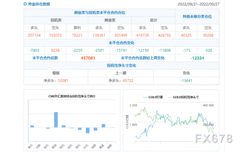Click the value 201499
Viewport: 244px width, 152px height.
click(121, 35)
